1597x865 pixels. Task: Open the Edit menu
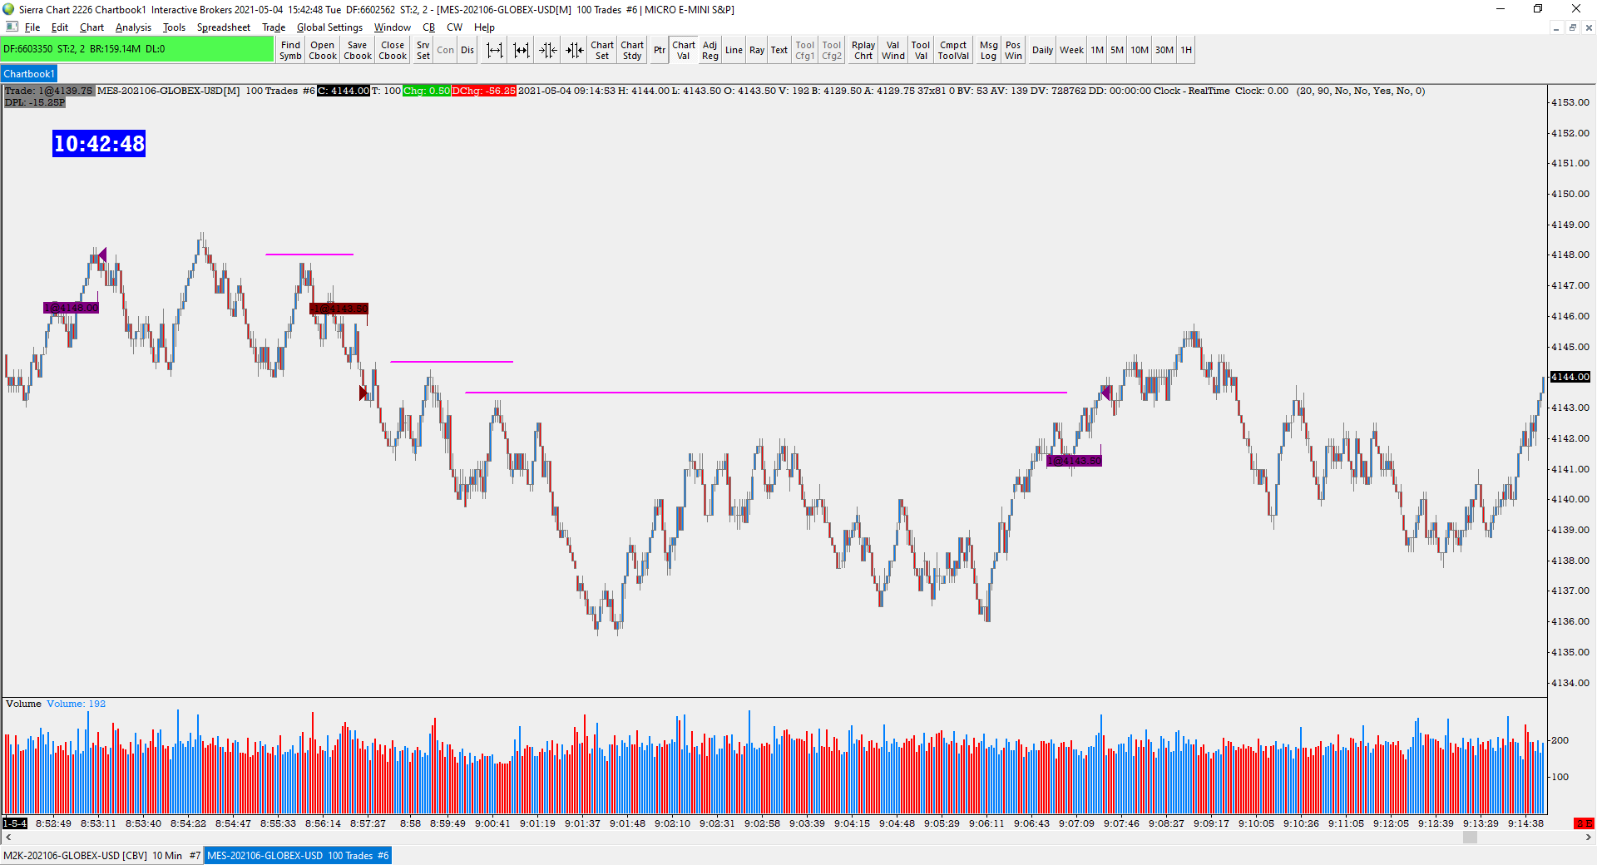60,27
